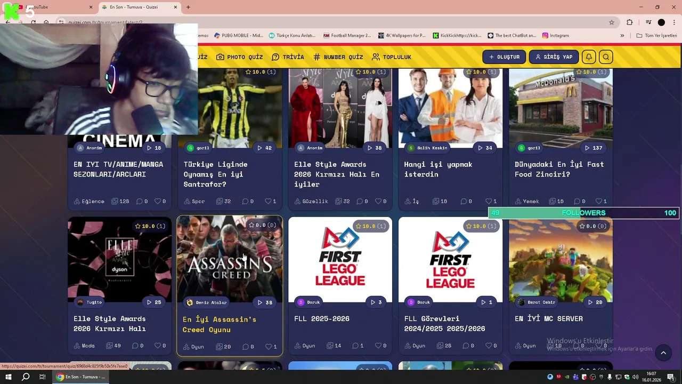
Task: Open the Football Manager bookmark
Action: pyautogui.click(x=347, y=35)
